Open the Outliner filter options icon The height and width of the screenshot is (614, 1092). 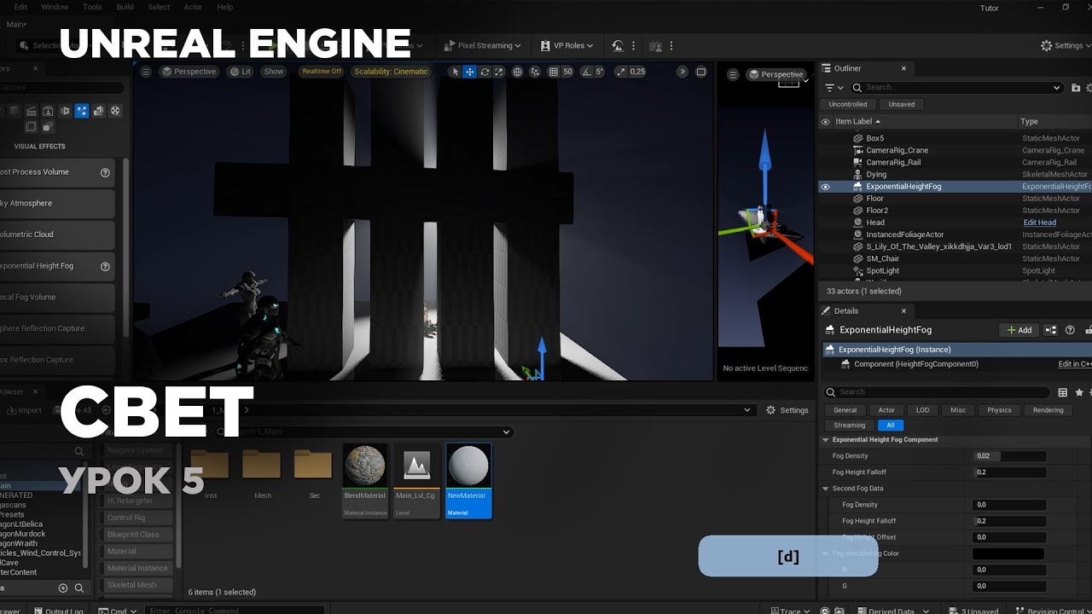(x=834, y=87)
